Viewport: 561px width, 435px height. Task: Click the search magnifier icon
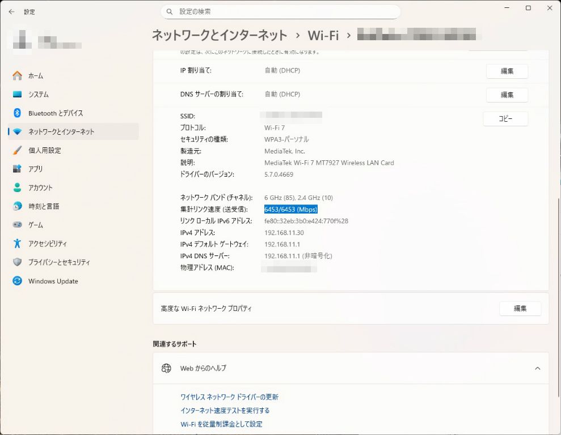point(170,12)
